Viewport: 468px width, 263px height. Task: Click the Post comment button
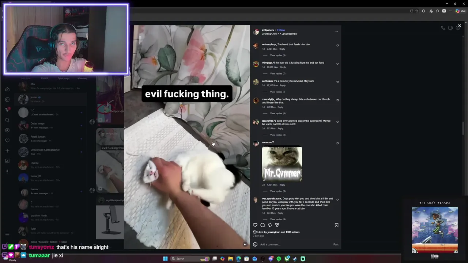click(336, 244)
